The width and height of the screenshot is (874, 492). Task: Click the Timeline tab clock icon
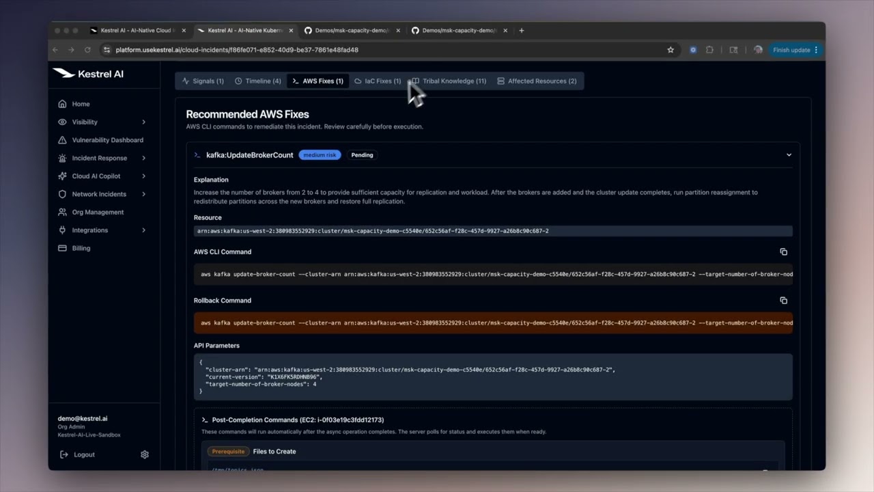(x=238, y=81)
